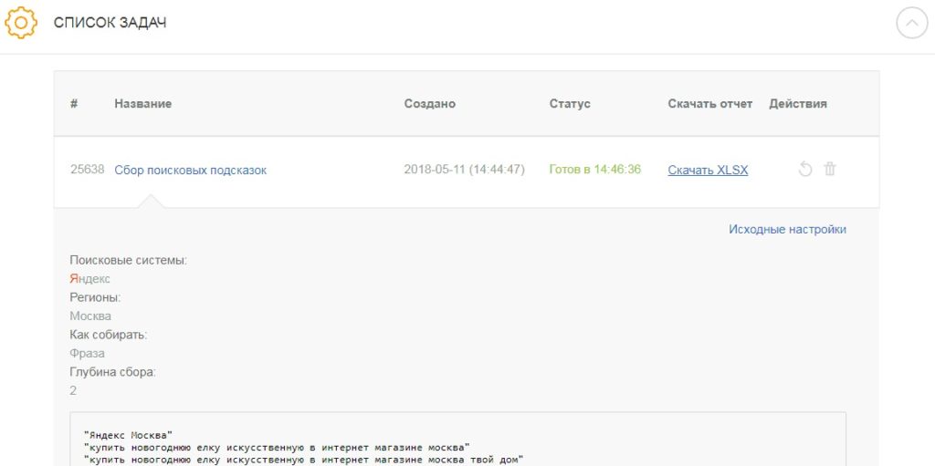The height and width of the screenshot is (466, 935).
Task: Click the "Яндекс Москва" phrase line
Action: pyautogui.click(x=128, y=435)
